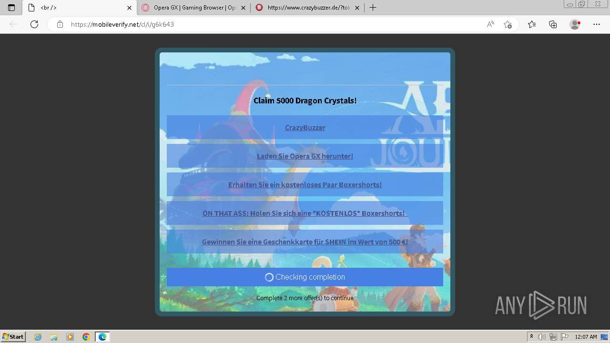Switch to the crazybuzzer.de tab
Viewport: 610px width, 343px height.
(307, 8)
